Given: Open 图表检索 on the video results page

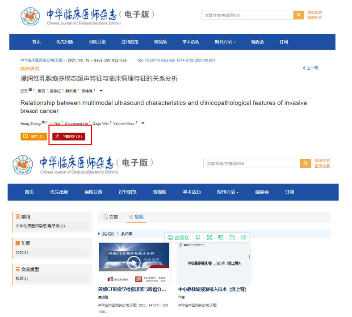Looking at the screenshot, I should point(322,166).
